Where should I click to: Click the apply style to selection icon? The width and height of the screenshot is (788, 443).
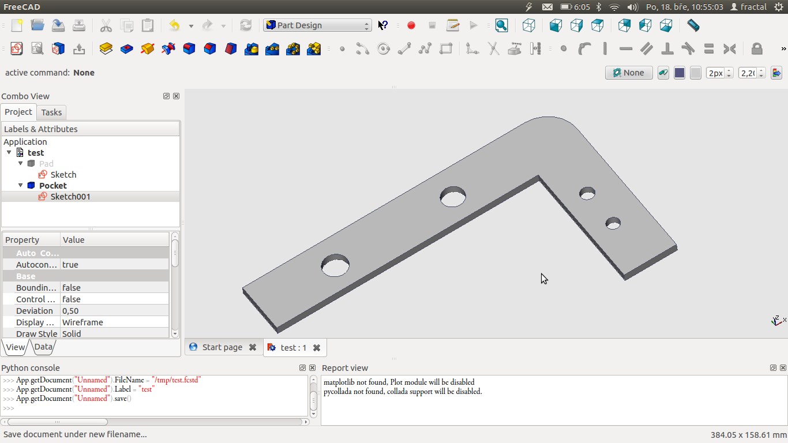pyautogui.click(x=776, y=73)
